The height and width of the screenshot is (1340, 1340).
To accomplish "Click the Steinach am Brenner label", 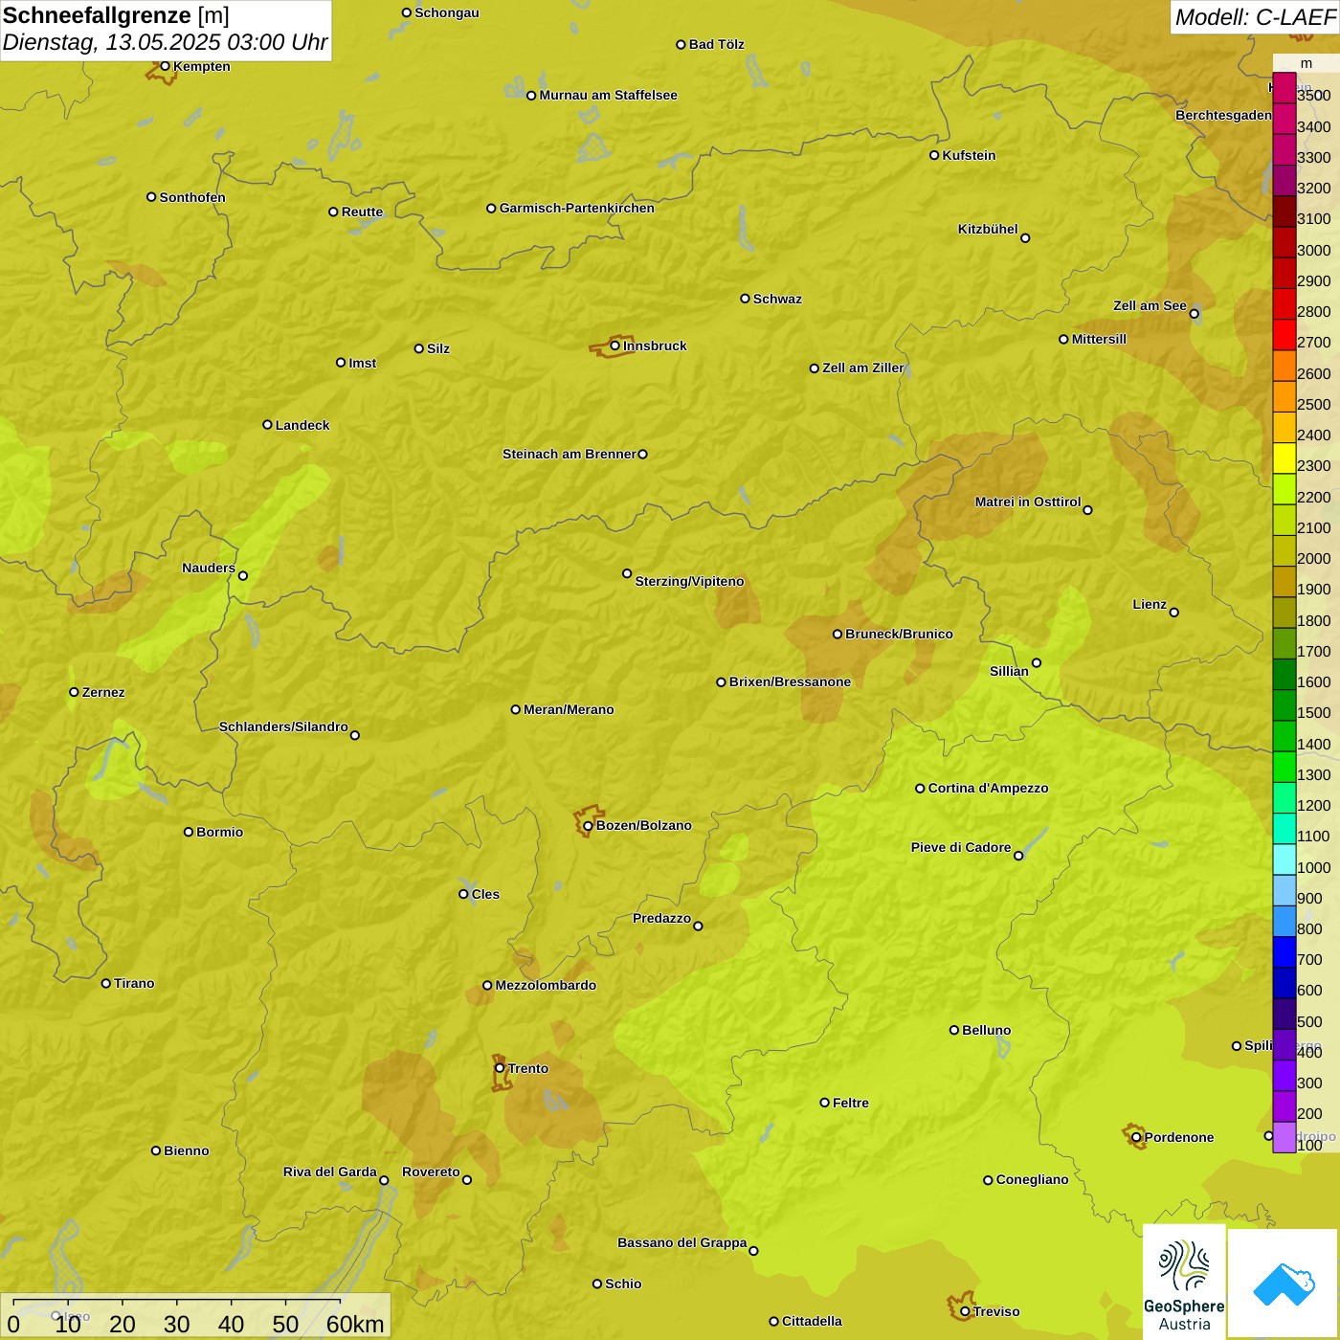I will 569,454.
